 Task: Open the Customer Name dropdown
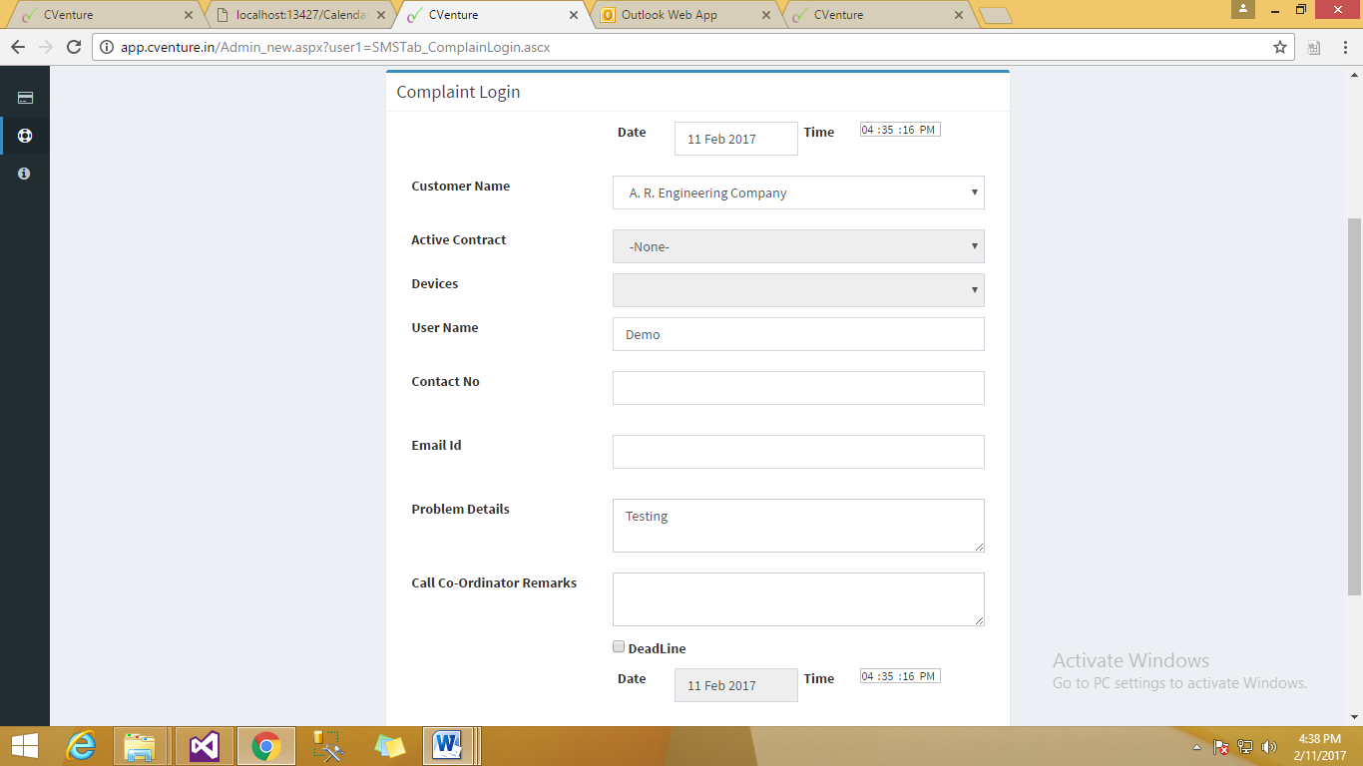798,192
